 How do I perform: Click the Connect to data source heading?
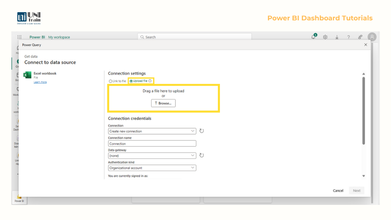50,62
